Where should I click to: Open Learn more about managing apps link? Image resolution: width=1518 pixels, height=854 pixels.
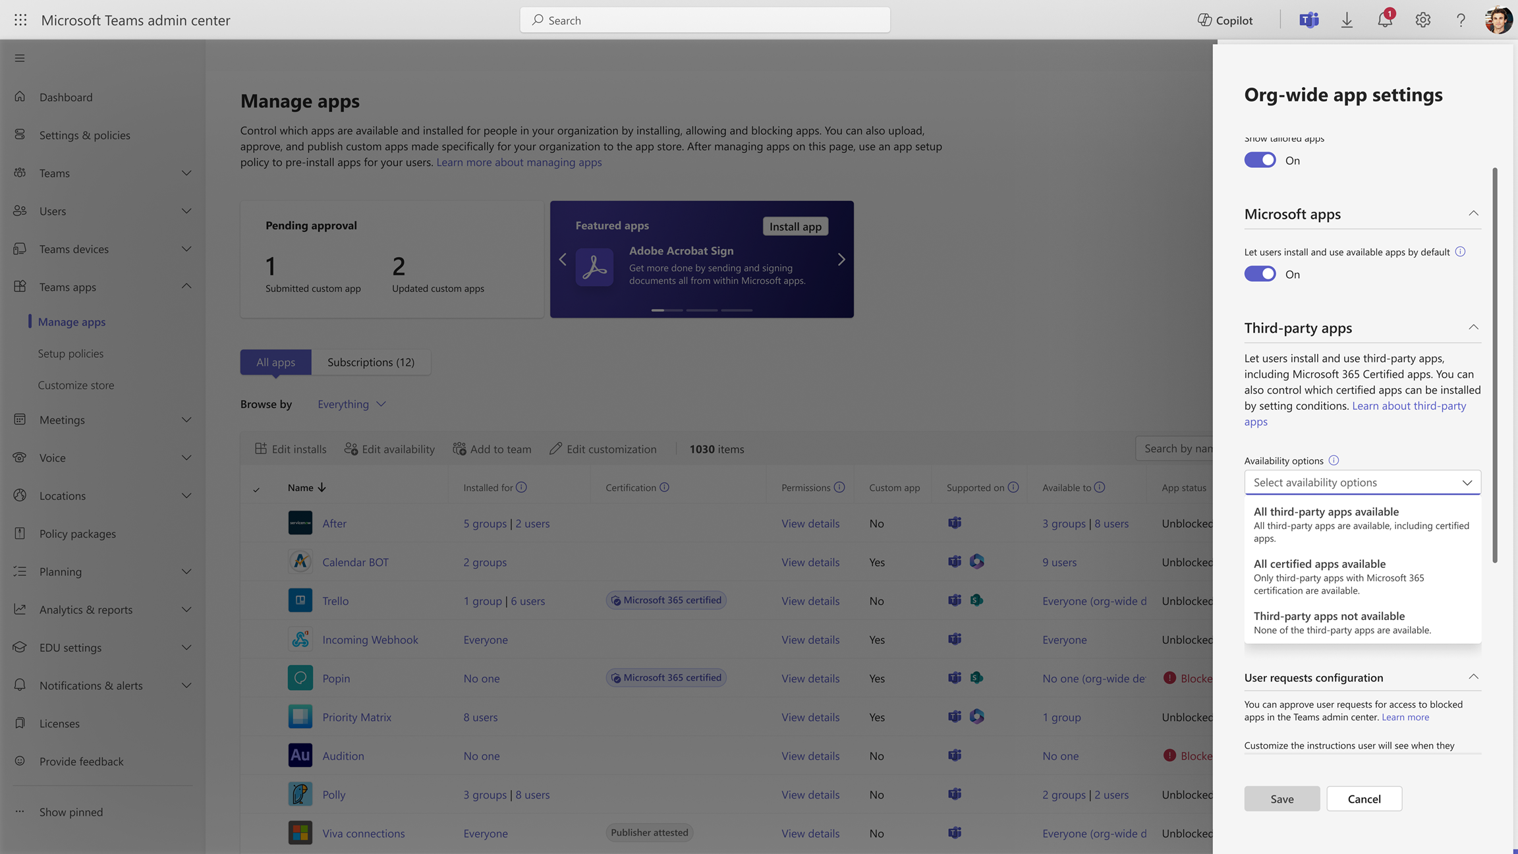pos(519,162)
